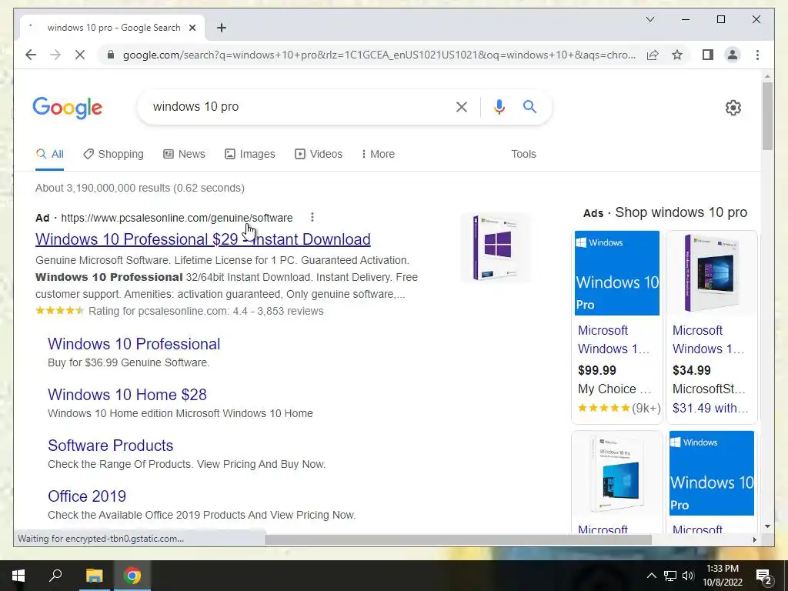The width and height of the screenshot is (788, 591).
Task: Open the taskbar clock and calendar
Action: coord(723,576)
